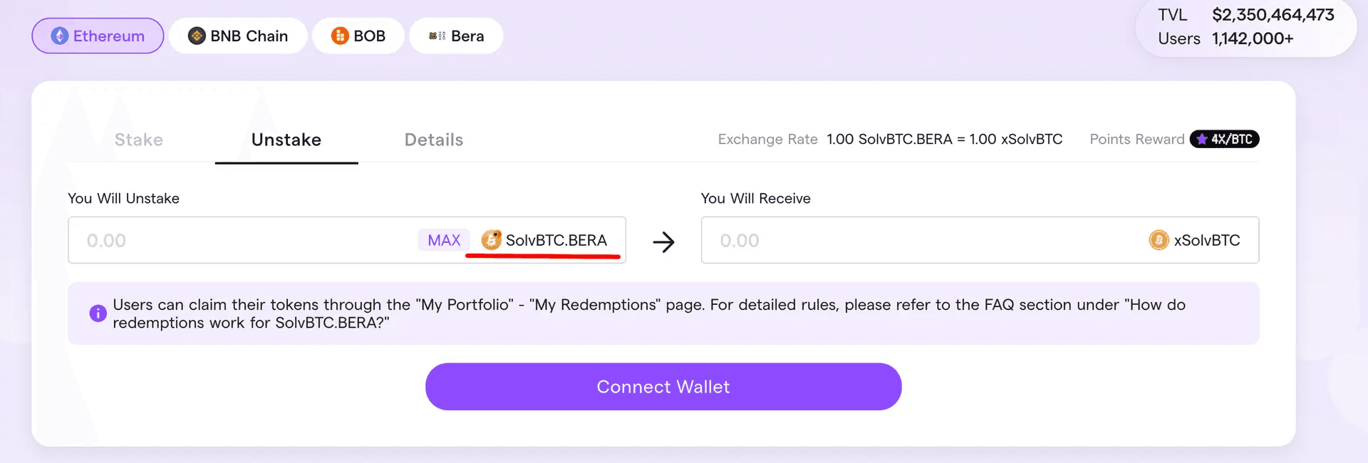Click the Bera bear logo icon

[437, 36]
